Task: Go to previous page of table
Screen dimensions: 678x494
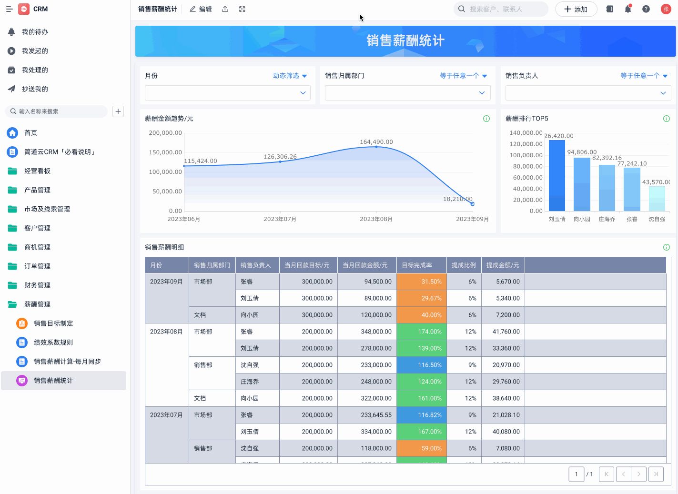Action: click(x=624, y=474)
